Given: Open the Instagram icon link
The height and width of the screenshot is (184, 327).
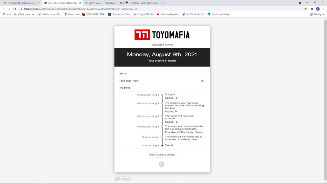Looking at the screenshot, I should (161, 164).
